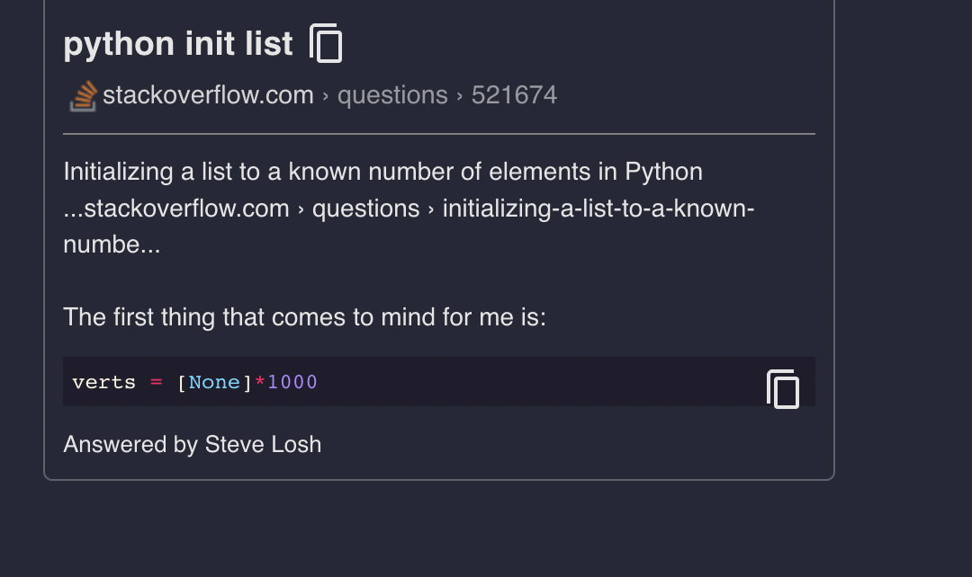Click the "None" keyword in the code

(214, 382)
